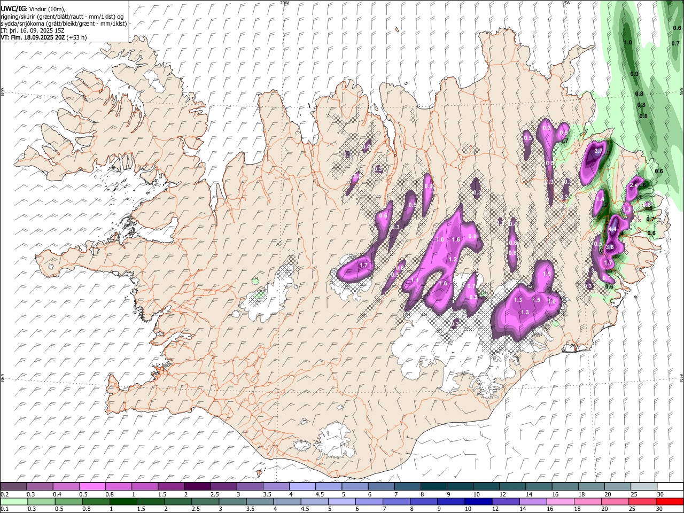Image resolution: width=684 pixels, height=513 pixels.
Task: Click the '20W' longitude label on the top edge
Action: 285,2
